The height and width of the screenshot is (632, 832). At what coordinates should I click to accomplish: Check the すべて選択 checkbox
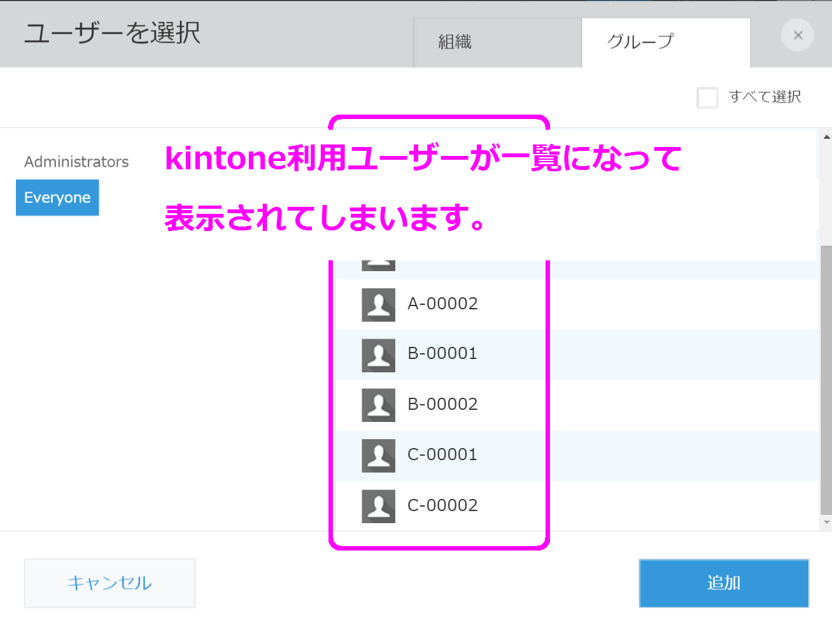point(707,98)
